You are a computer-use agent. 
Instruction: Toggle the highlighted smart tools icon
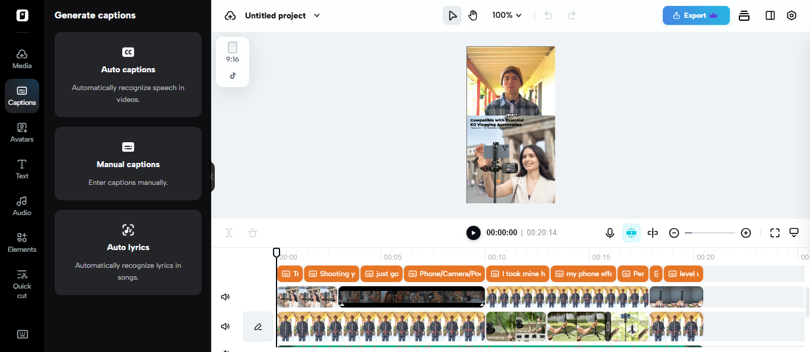[631, 233]
